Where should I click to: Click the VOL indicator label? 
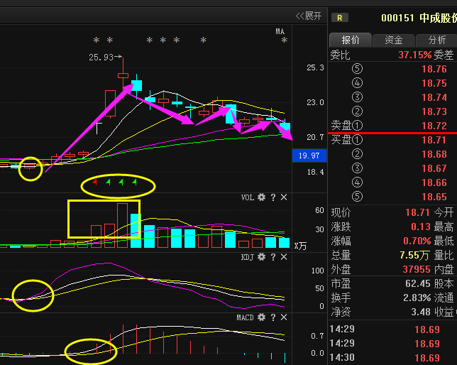point(248,197)
